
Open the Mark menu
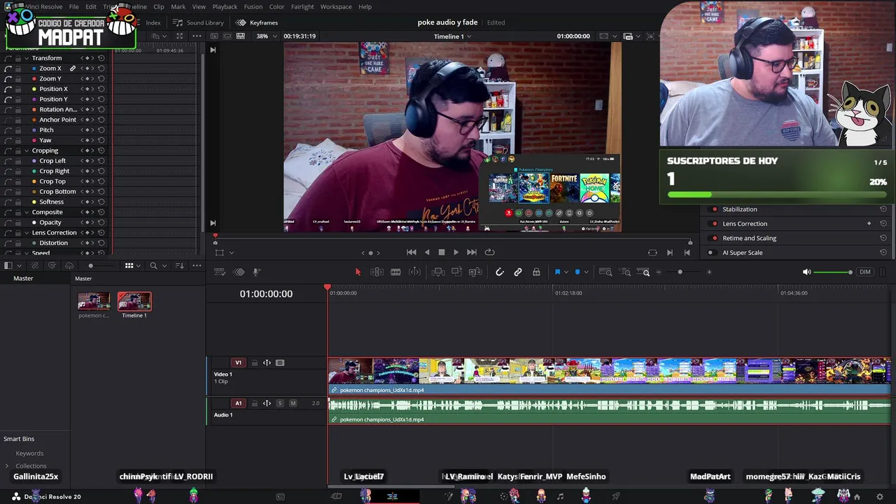tap(178, 6)
